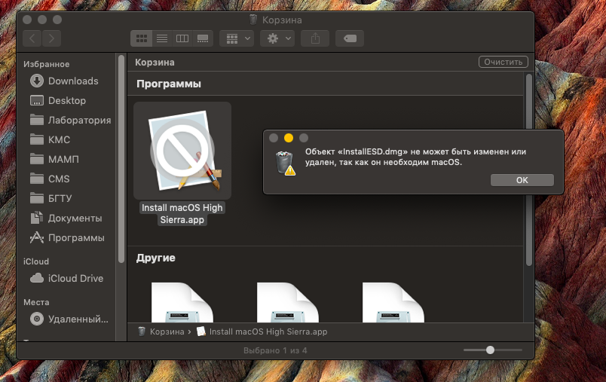606x382 pixels.
Task: Switch to list view mode
Action: (162, 38)
